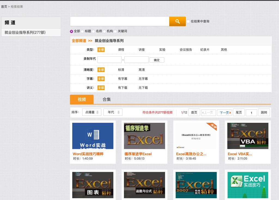Sort videos by 年代 year

tap(113, 112)
